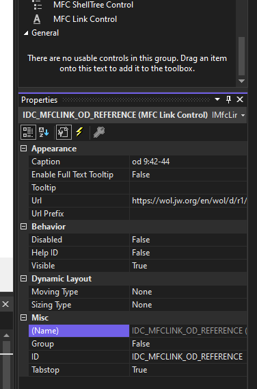Open the IDC_MFCLINK_OD_REFERENCE object dropdown
Image resolution: width=257 pixels, height=389 pixels.
[x=243, y=115]
